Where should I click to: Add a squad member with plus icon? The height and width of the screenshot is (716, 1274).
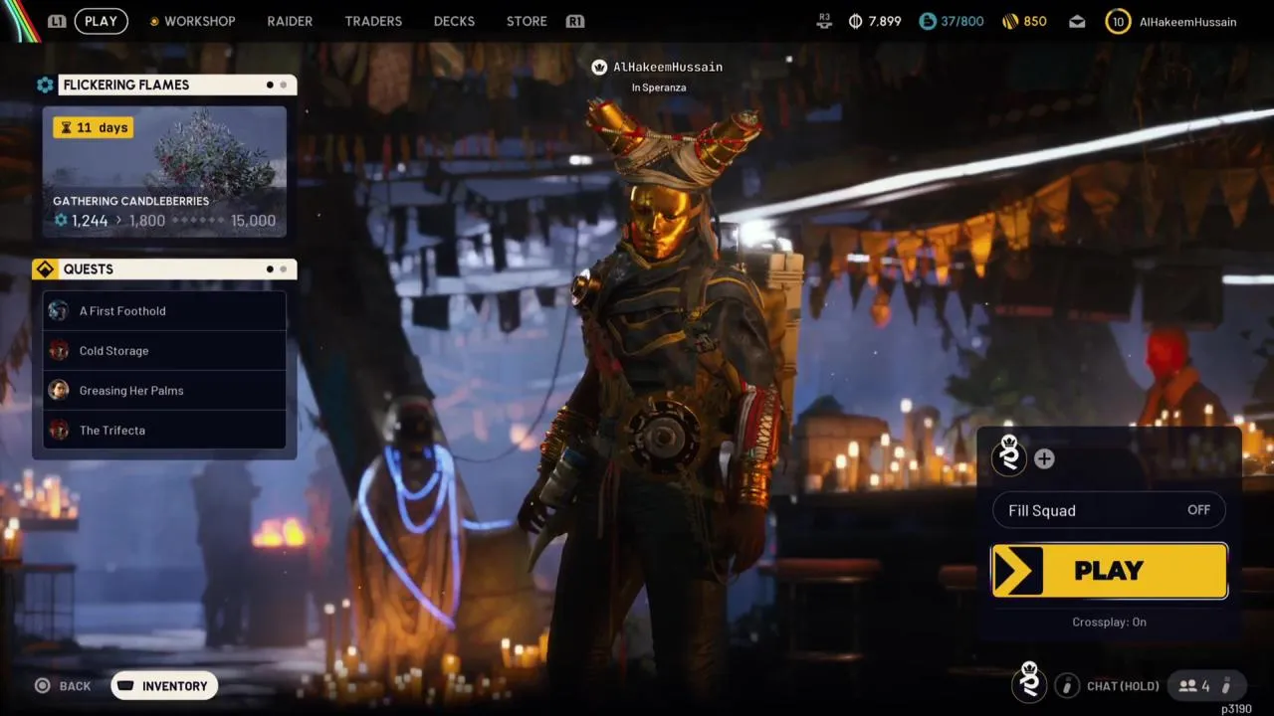click(x=1044, y=458)
